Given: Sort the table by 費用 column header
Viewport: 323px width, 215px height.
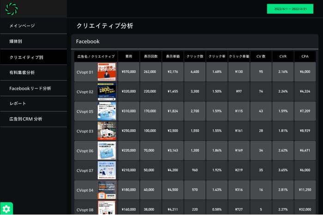Looking at the screenshot, I should (128, 56).
